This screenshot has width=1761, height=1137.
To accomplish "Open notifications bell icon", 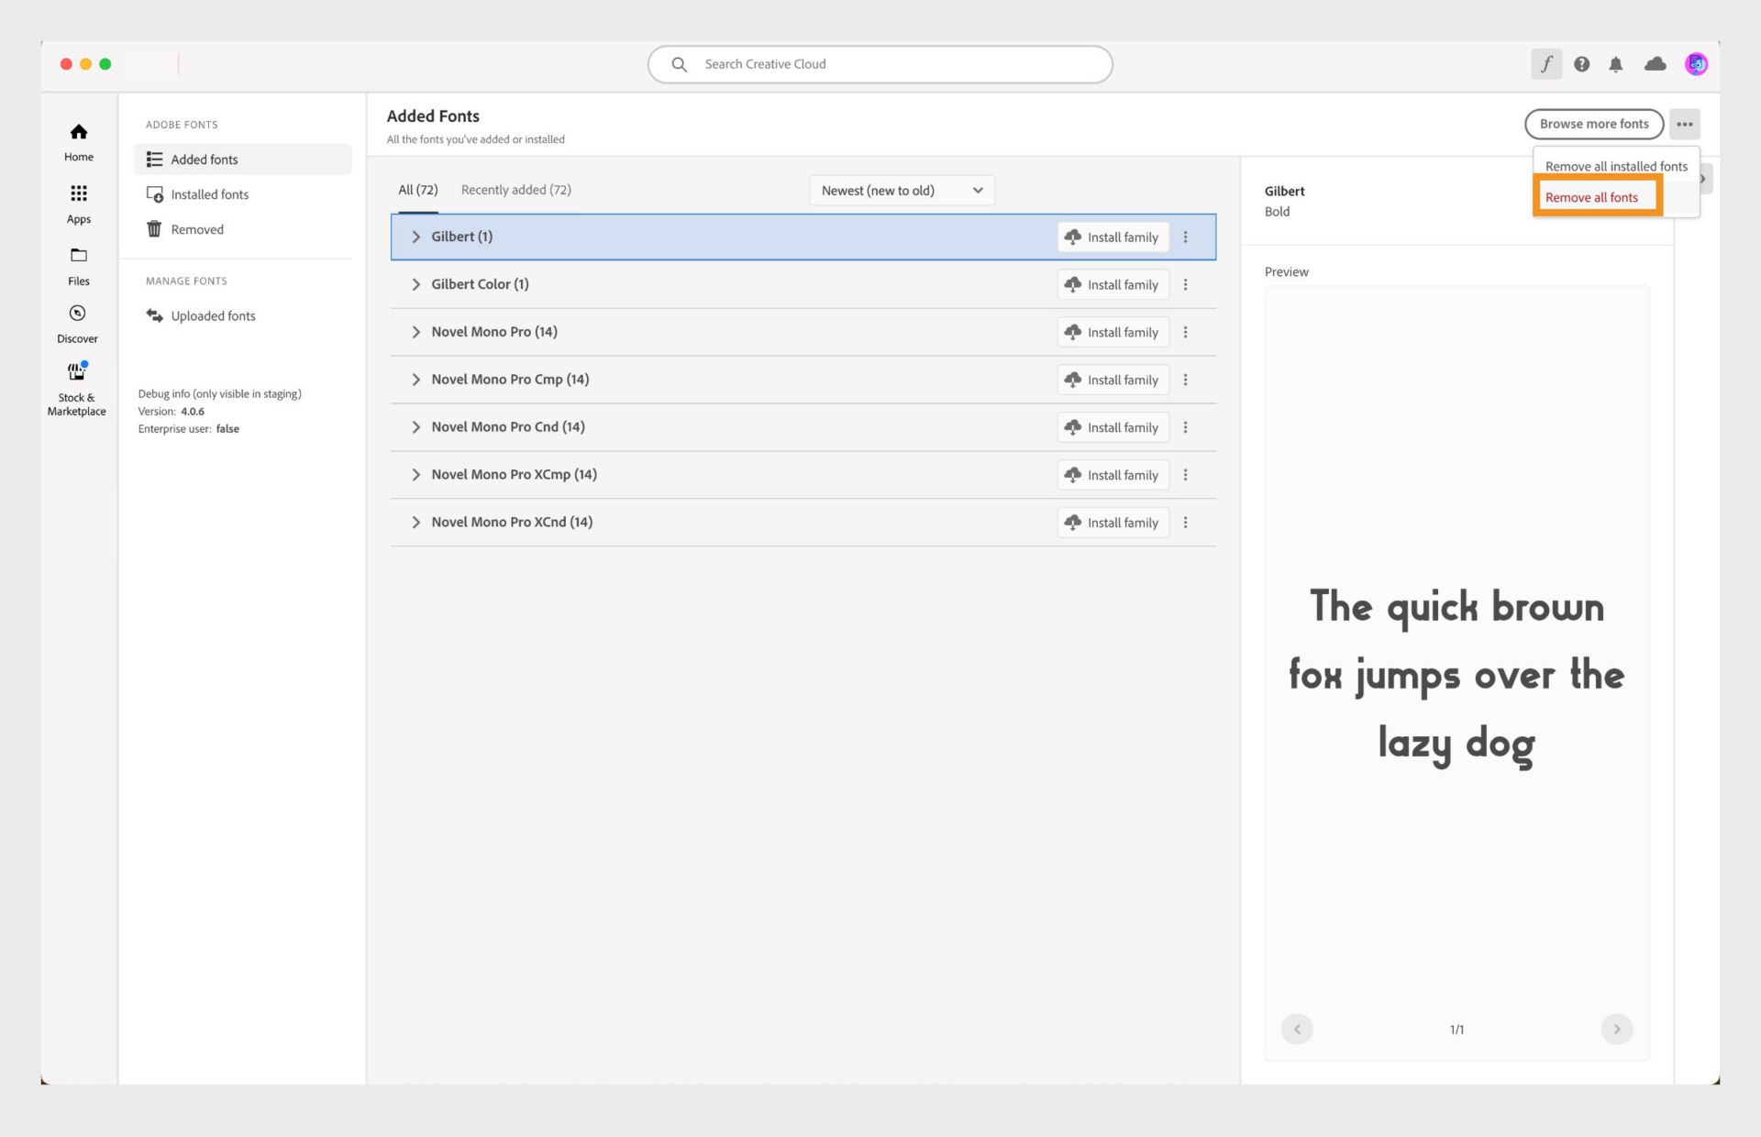I will (x=1616, y=64).
